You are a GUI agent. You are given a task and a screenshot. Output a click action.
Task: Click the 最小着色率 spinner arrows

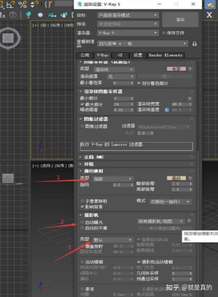point(132,83)
